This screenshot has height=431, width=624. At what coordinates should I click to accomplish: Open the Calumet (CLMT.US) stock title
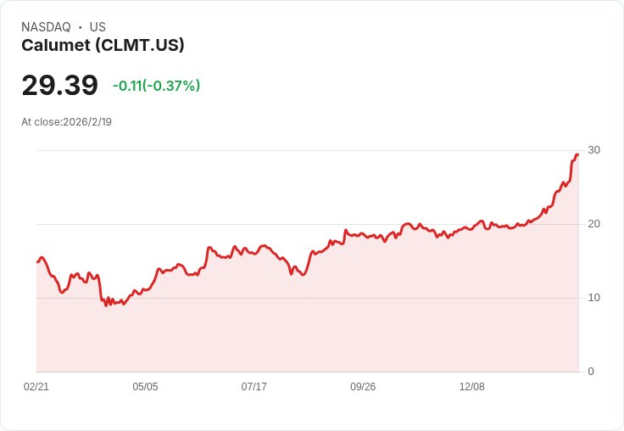tap(103, 45)
